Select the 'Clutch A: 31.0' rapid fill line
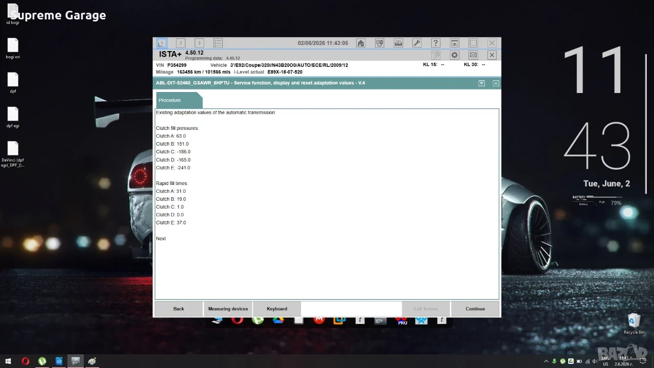654x368 pixels. coord(171,191)
